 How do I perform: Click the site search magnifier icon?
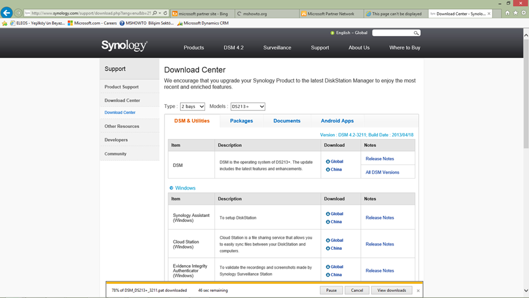(x=416, y=33)
